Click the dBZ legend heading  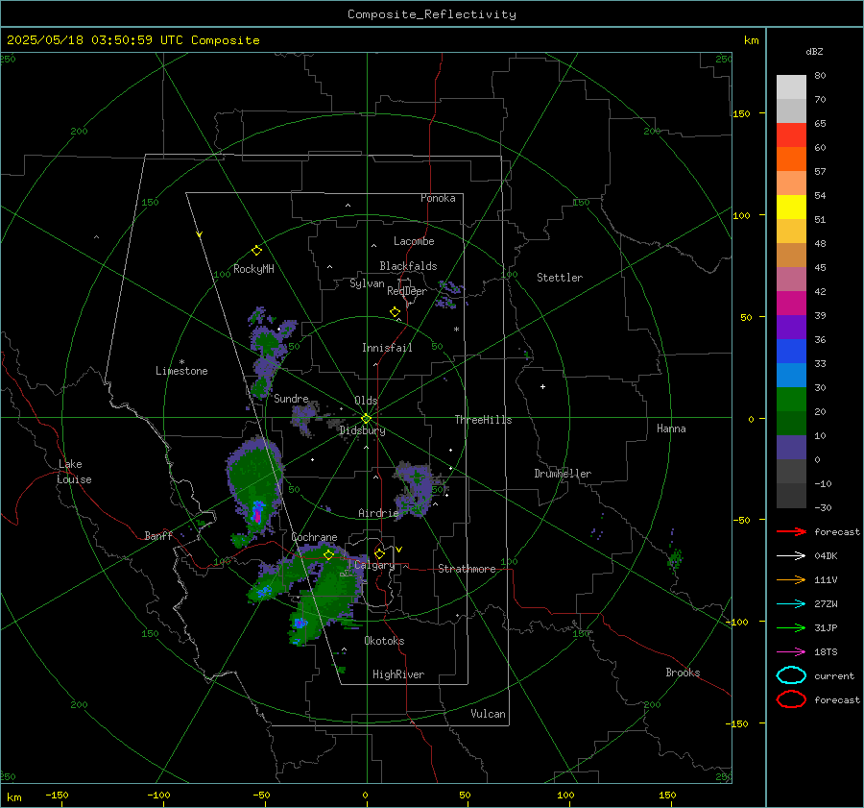[814, 51]
